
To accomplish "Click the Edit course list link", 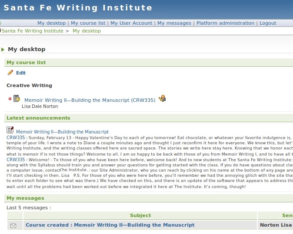I will [21, 73].
